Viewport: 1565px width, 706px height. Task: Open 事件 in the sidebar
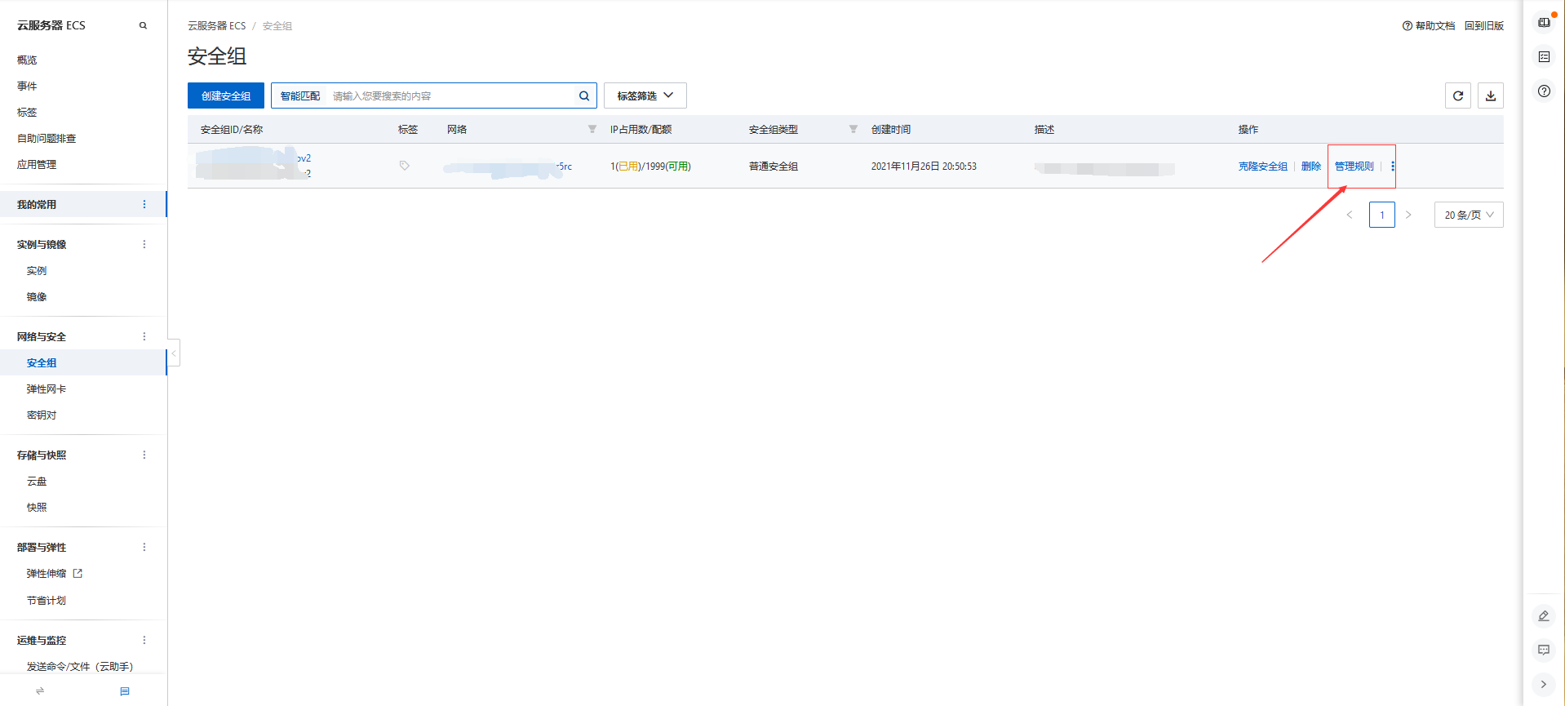point(27,86)
